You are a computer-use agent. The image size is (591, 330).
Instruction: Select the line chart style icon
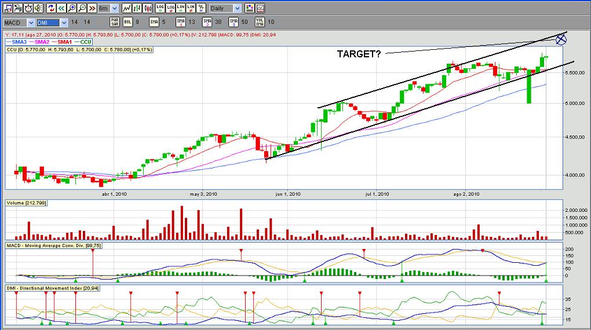click(127, 8)
